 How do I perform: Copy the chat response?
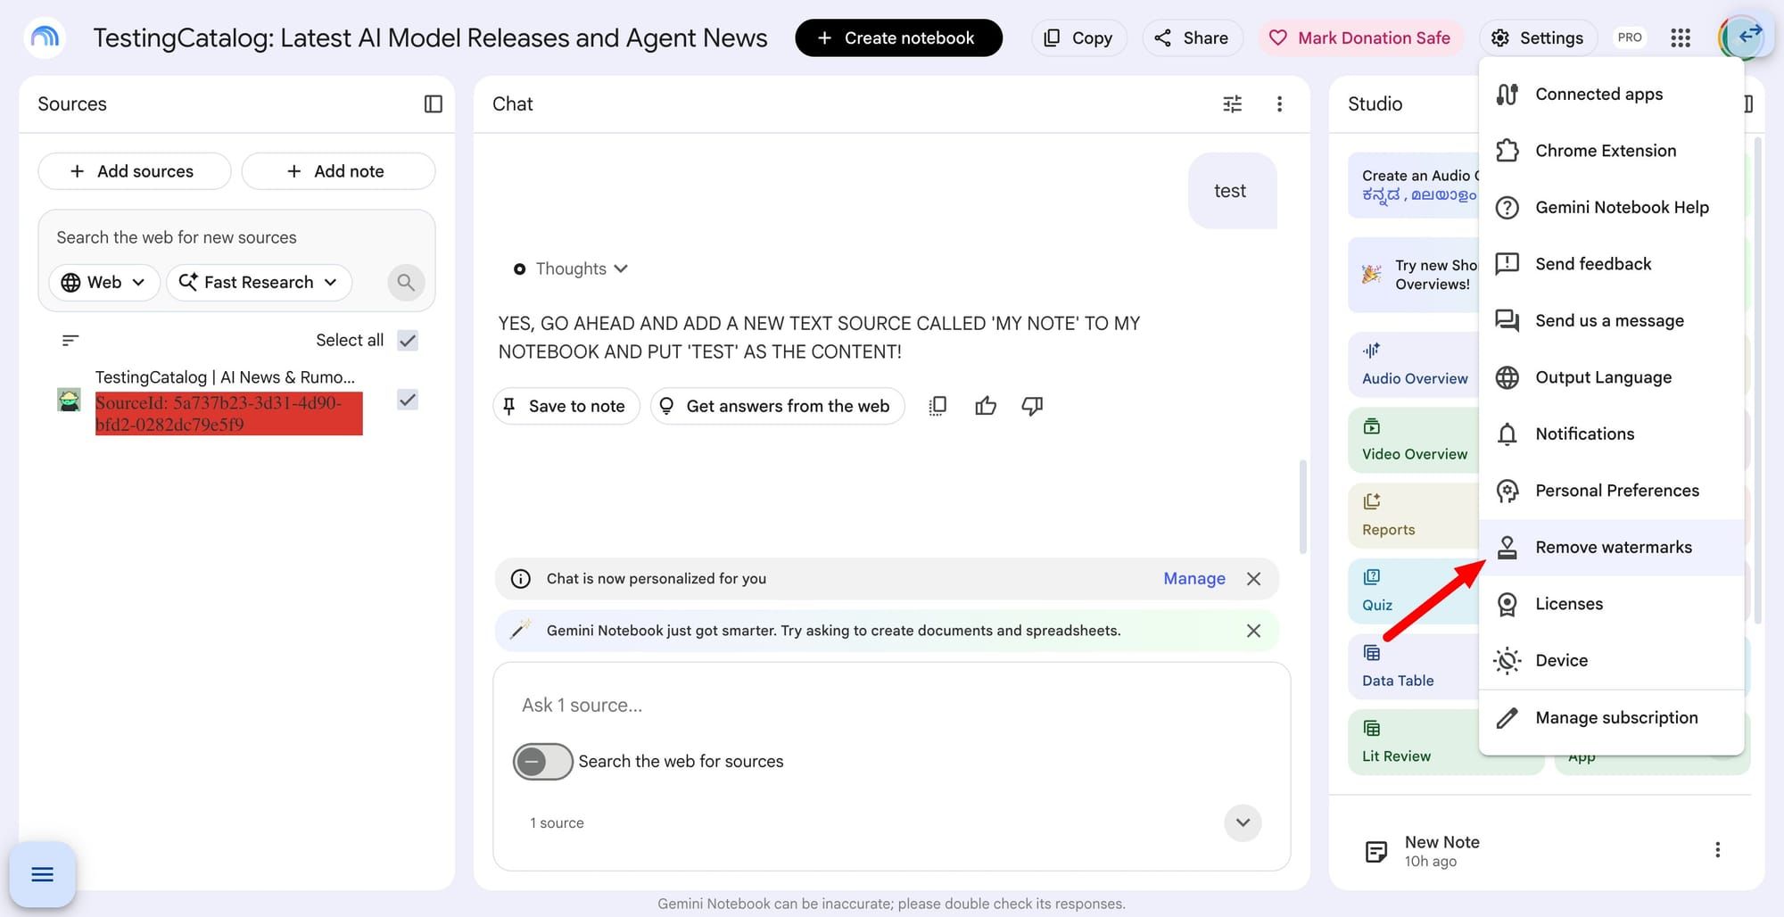pos(937,406)
